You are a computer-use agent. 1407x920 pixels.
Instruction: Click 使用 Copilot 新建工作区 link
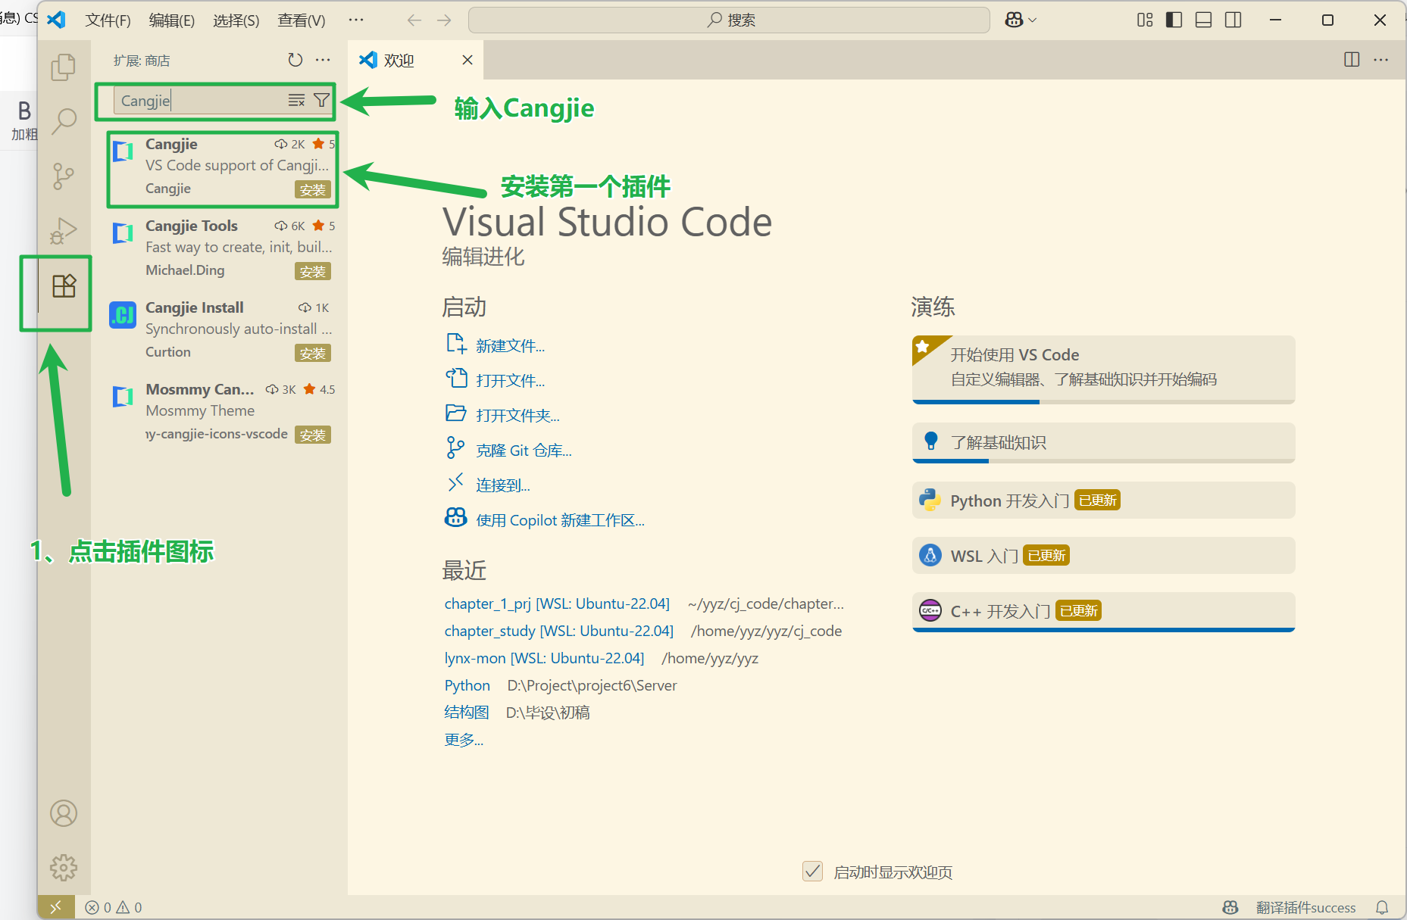pos(560,520)
